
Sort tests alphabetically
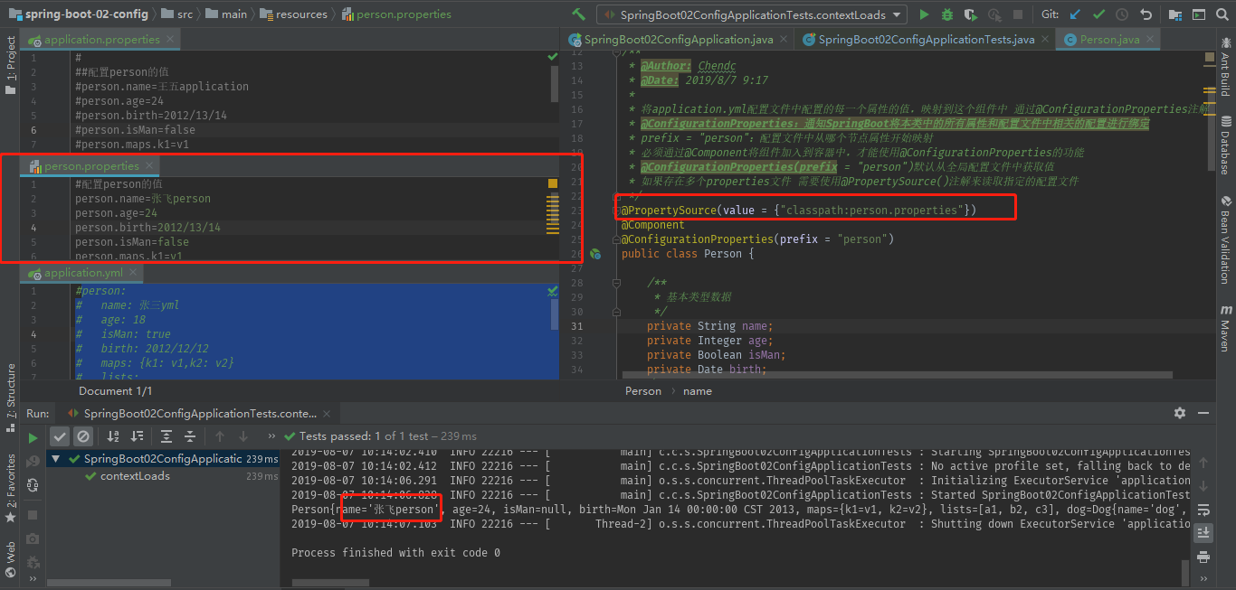click(113, 436)
